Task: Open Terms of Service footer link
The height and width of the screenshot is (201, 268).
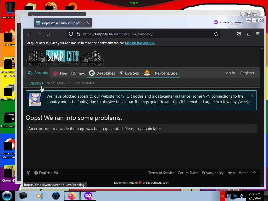Action: click(x=161, y=173)
